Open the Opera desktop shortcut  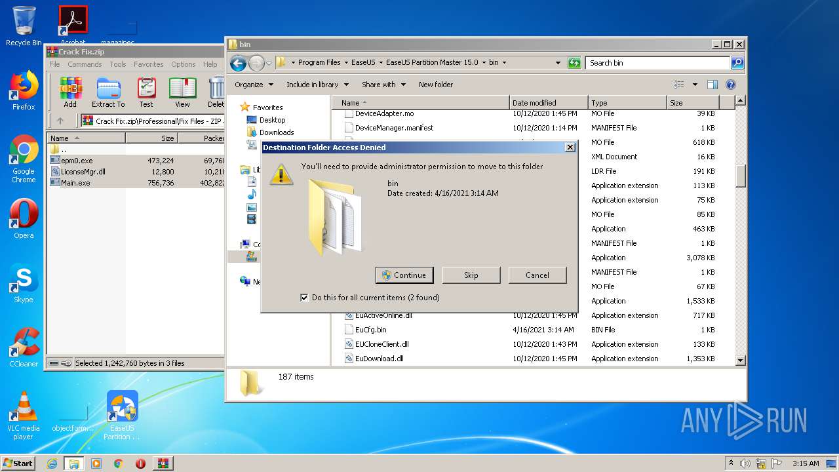pos(24,220)
